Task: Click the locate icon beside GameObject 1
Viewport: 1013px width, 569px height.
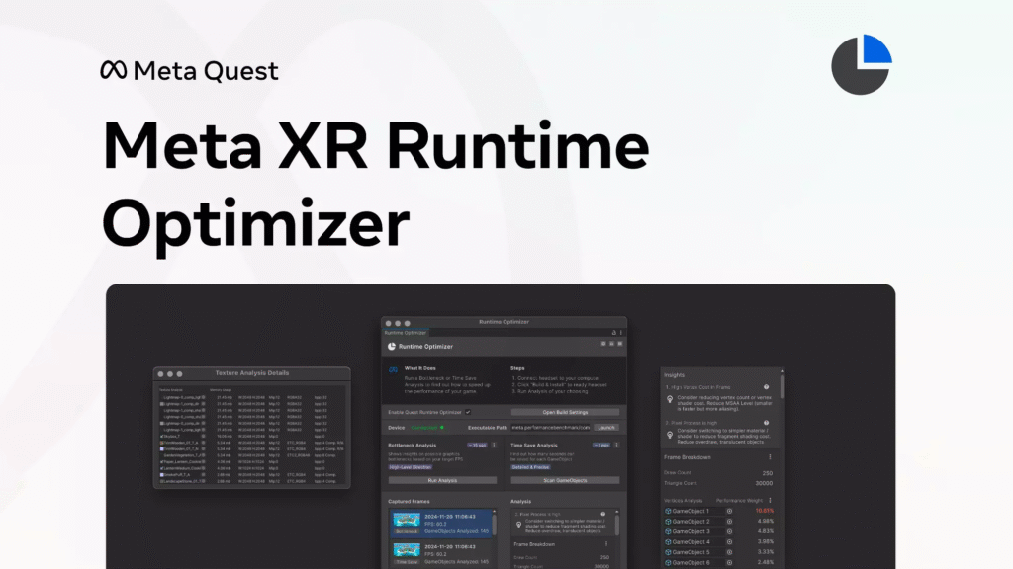Action: tap(728, 511)
